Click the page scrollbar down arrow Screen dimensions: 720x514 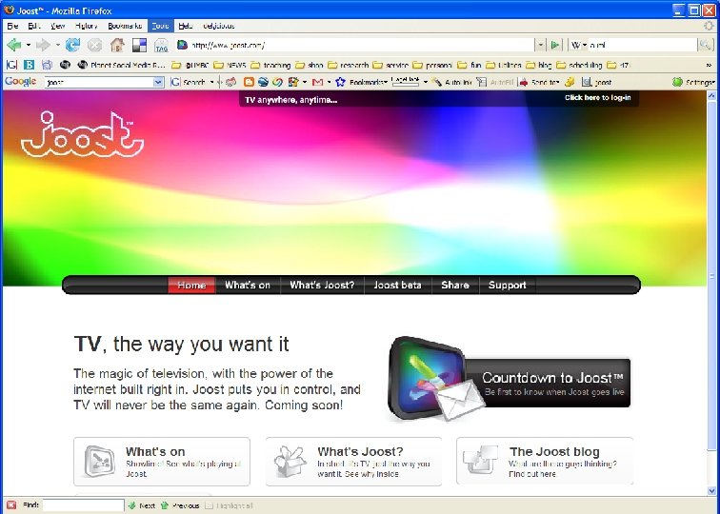(711, 491)
